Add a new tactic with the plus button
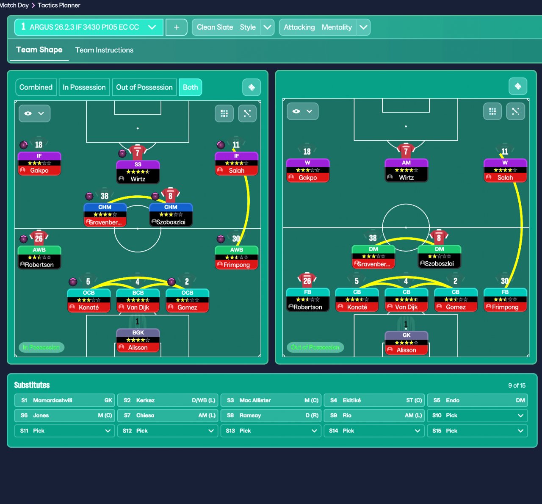The height and width of the screenshot is (504, 542). [177, 27]
